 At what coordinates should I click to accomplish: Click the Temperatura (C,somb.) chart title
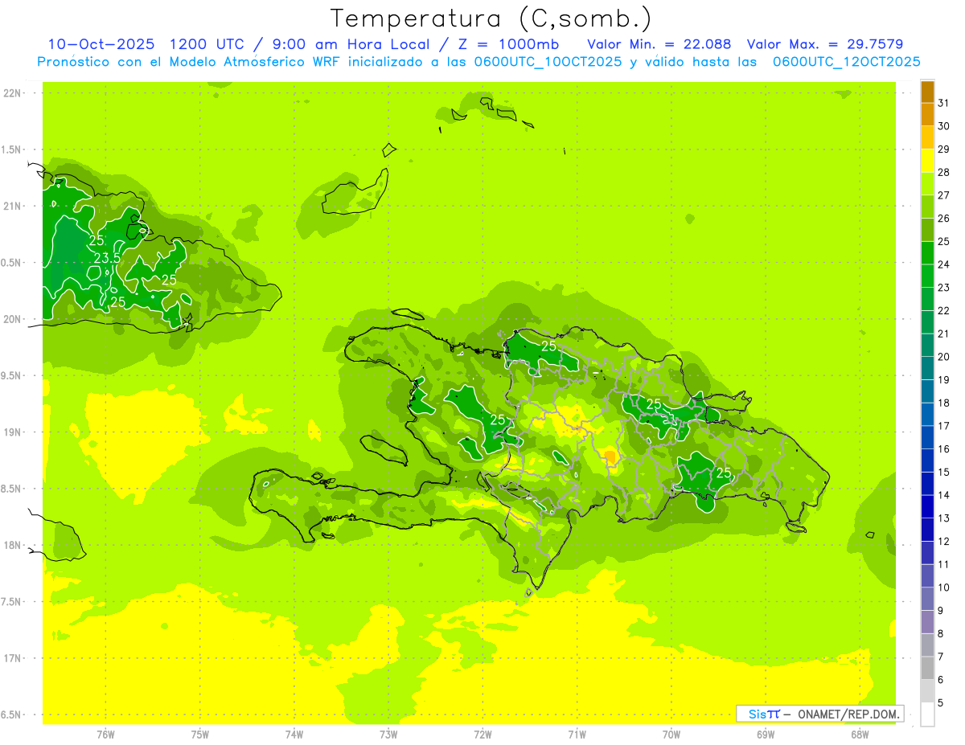coord(491,18)
